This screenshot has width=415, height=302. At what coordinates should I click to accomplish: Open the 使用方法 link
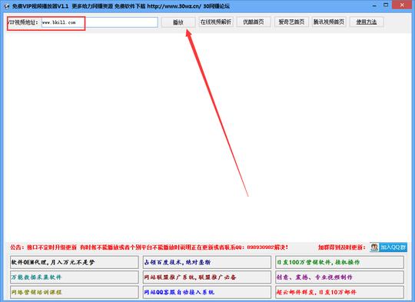[367, 22]
